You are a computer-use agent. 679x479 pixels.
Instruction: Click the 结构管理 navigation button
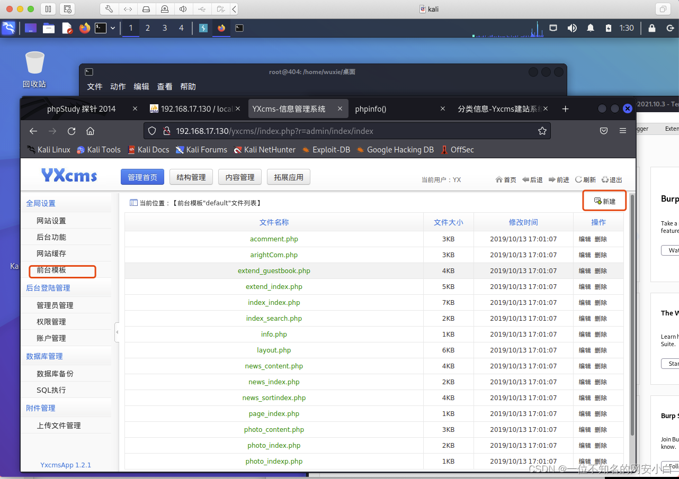[x=191, y=177]
